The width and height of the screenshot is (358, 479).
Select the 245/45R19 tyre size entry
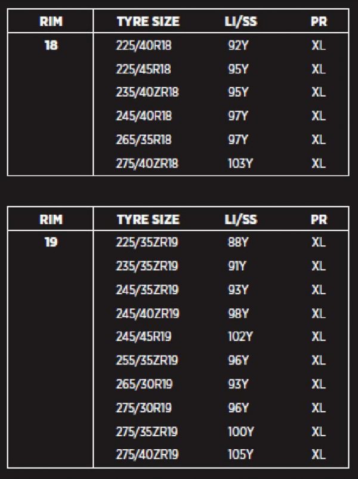click(143, 337)
